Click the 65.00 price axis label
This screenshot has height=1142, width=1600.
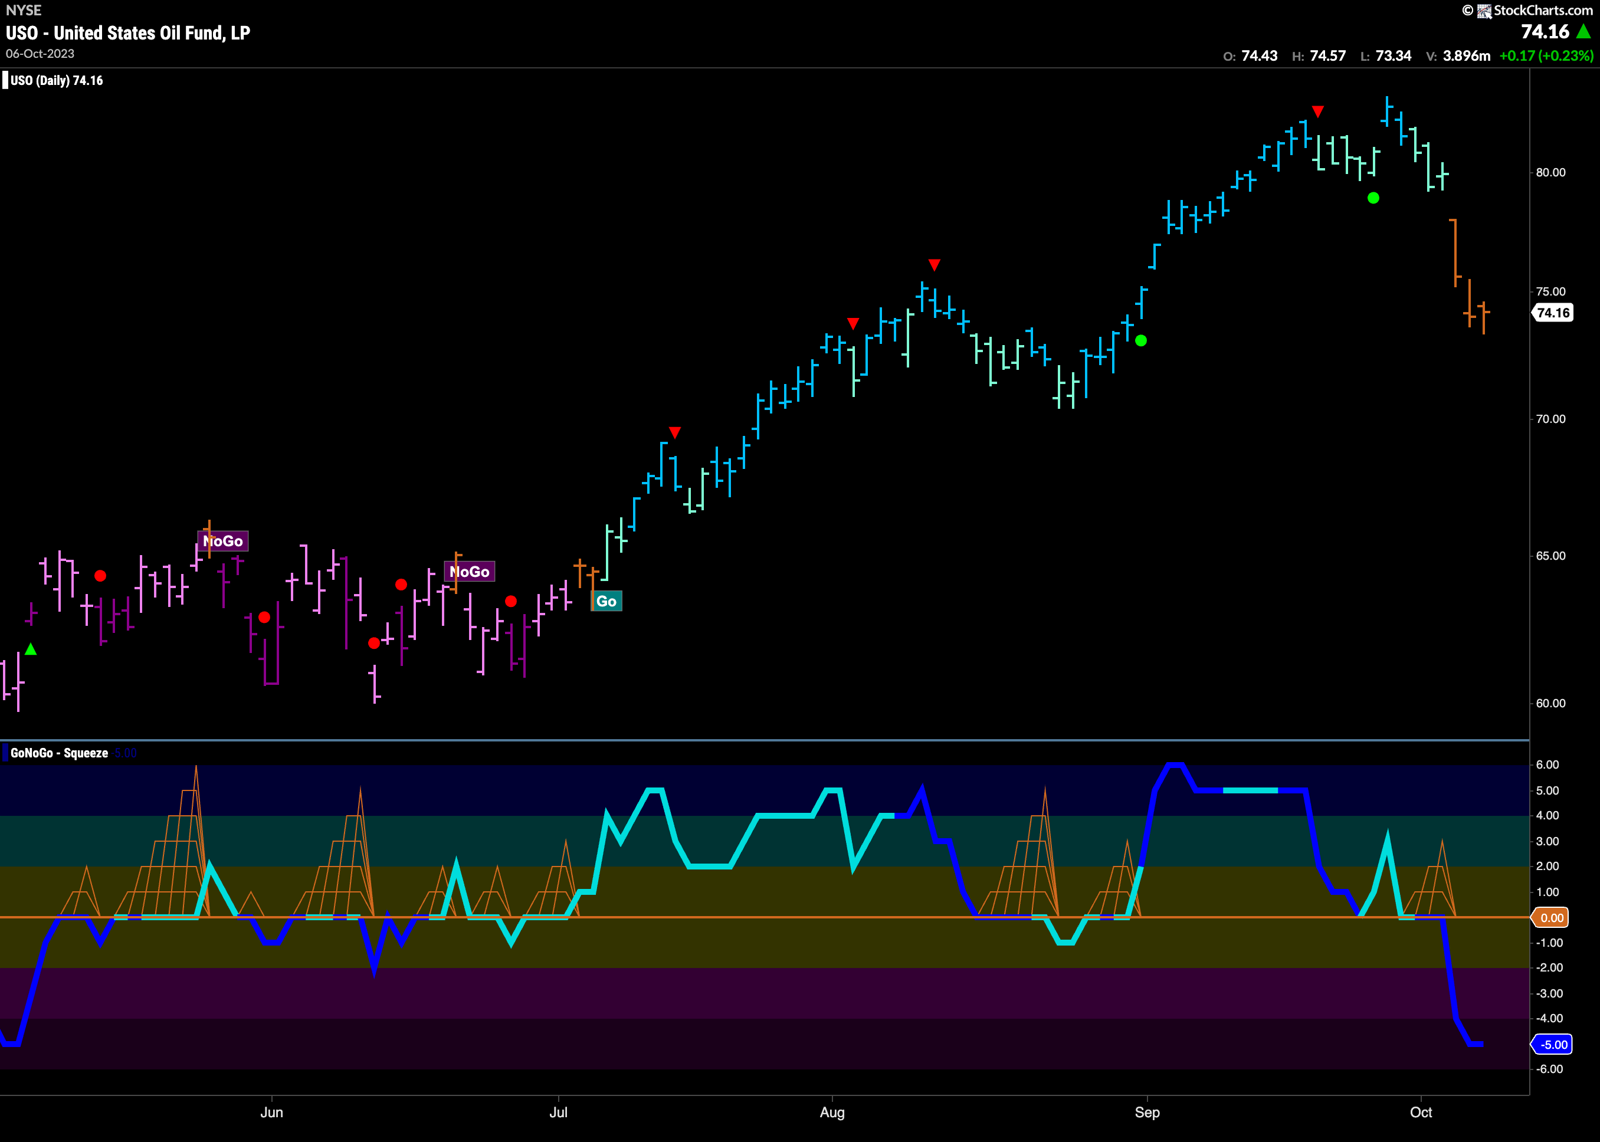coord(1551,556)
